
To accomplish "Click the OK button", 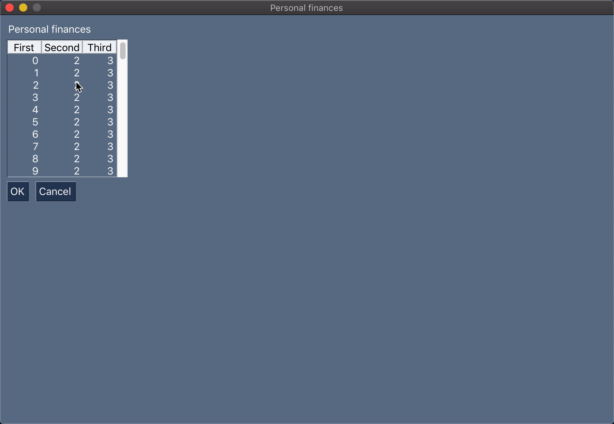I will click(18, 192).
